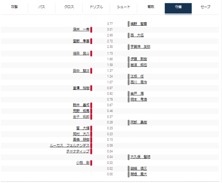Click red bar beside 菅野 孝憲
Viewport: 222px width, 183px height.
(91, 41)
